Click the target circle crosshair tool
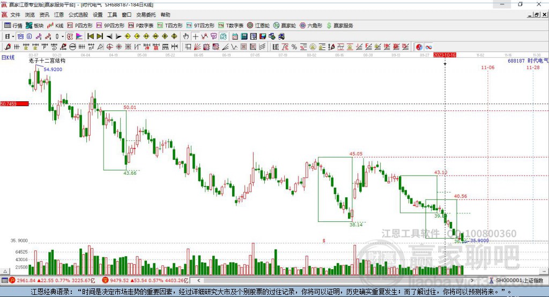 pos(109,47)
